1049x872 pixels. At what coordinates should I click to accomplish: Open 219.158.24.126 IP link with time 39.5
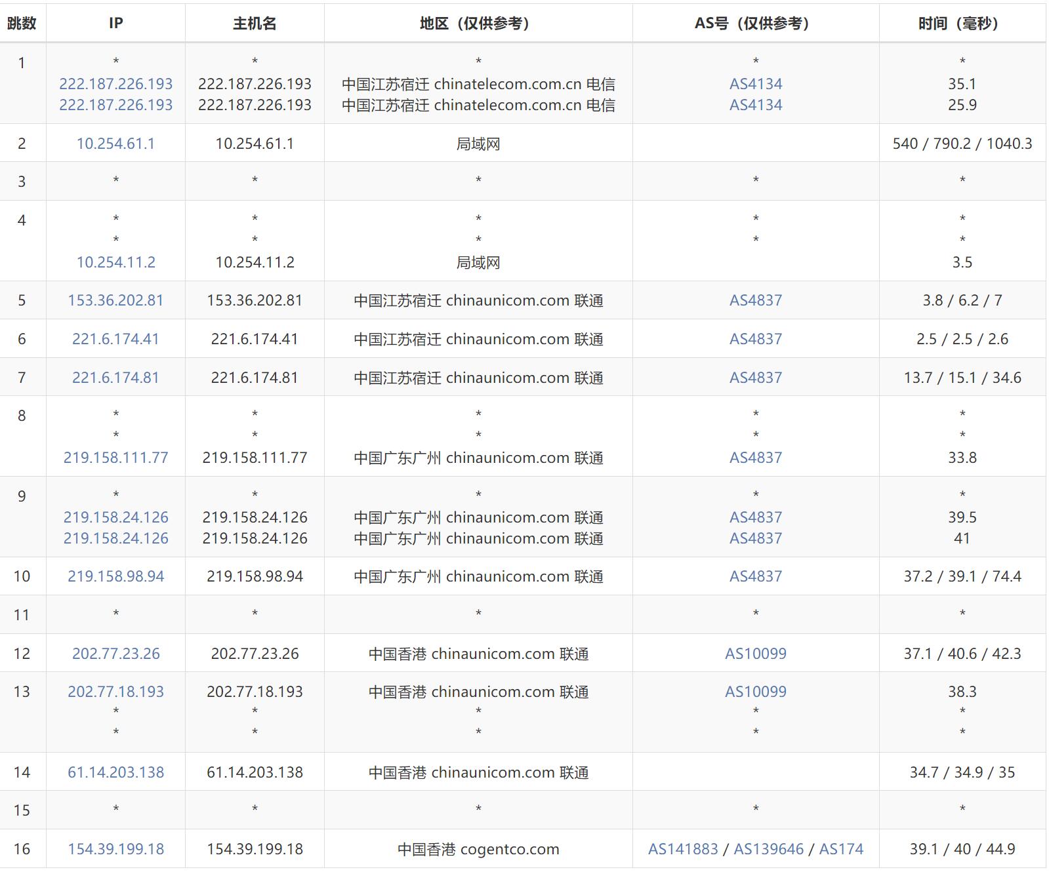(115, 517)
